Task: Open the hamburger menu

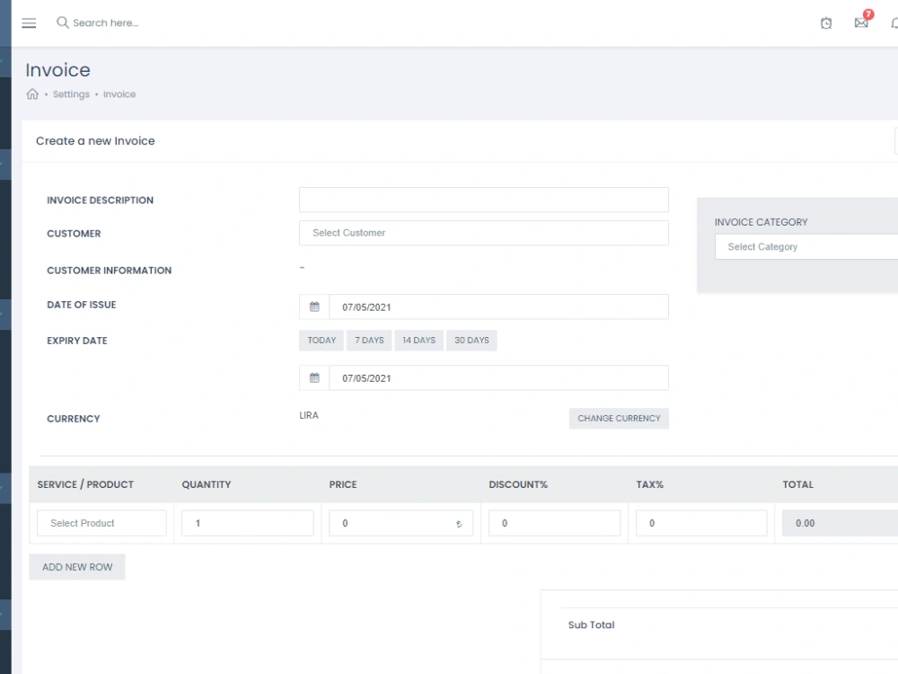Action: point(29,23)
